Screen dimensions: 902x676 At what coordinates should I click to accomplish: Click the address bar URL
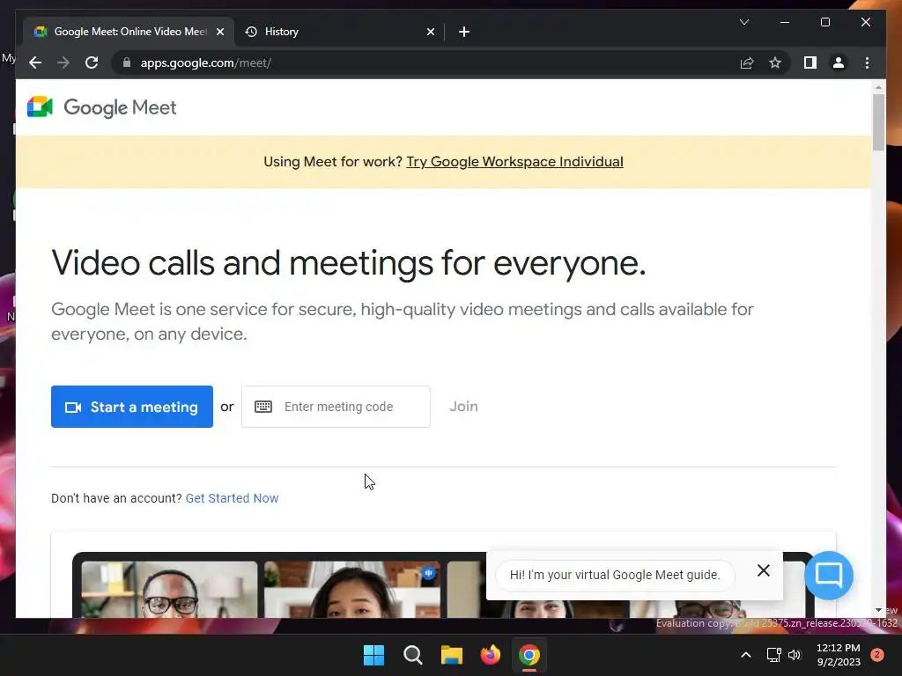pyautogui.click(x=205, y=62)
